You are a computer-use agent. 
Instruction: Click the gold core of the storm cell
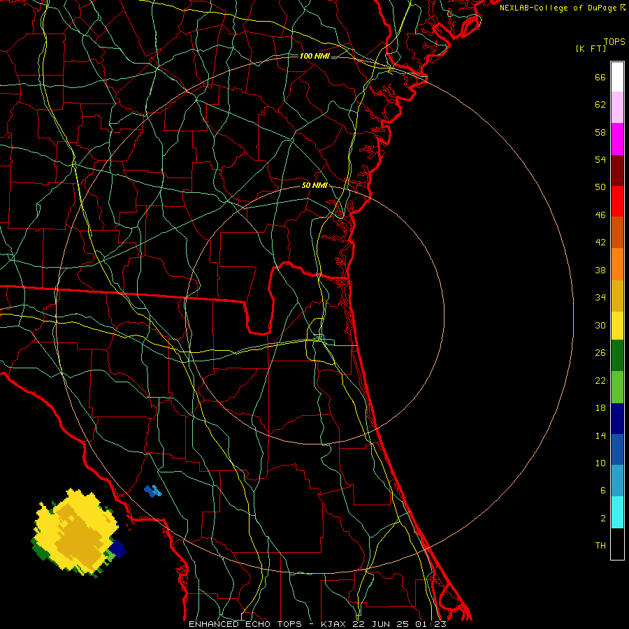click(x=78, y=537)
